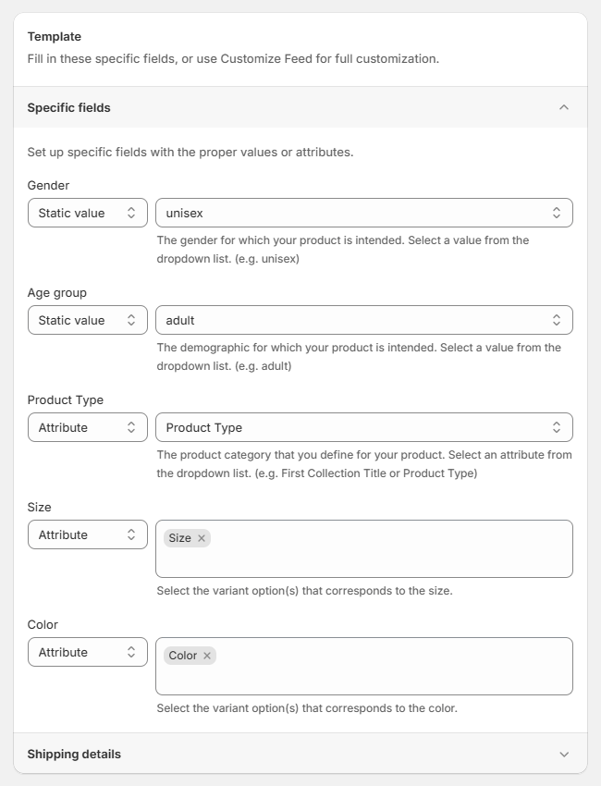Click the chevron icon on Shipping details header
Viewport: 601px width, 786px height.
point(564,754)
